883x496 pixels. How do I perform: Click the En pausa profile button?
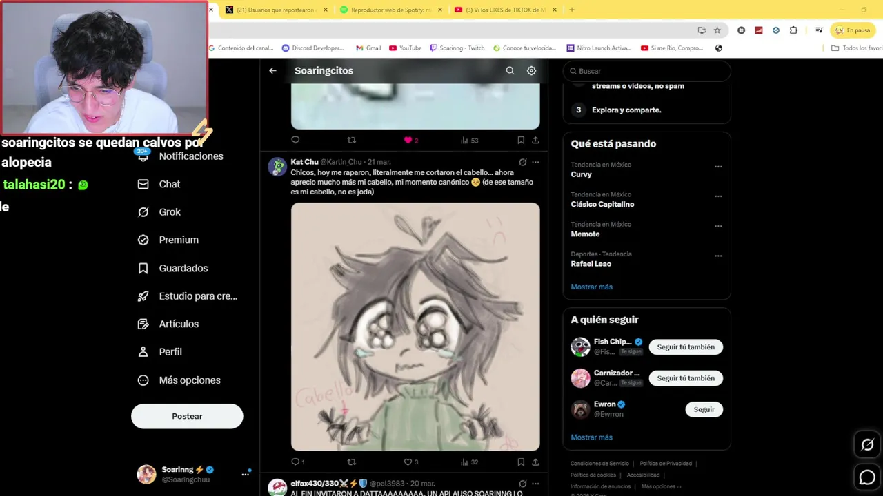tap(853, 30)
